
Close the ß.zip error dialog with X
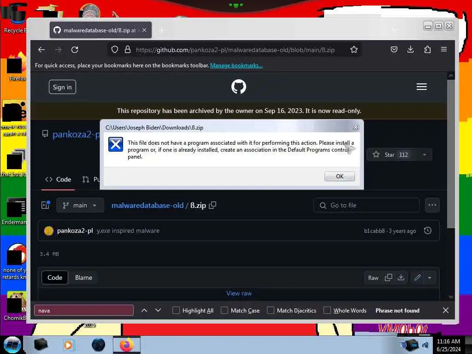click(355, 127)
